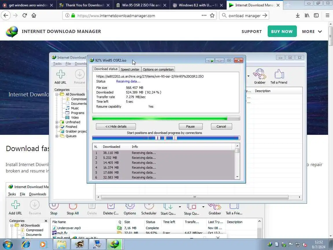Click IDM icon in taskbar

click(114, 244)
